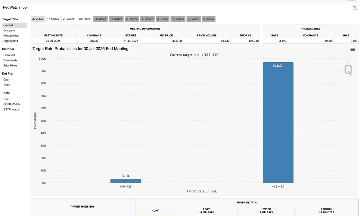
Task: View the Prior Hikes page
Action: coord(10,65)
